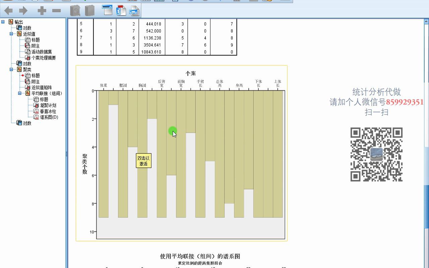The height and width of the screenshot is (268, 429).
Task: Click the Promote plus icon on toolbar
Action: click(41, 10)
